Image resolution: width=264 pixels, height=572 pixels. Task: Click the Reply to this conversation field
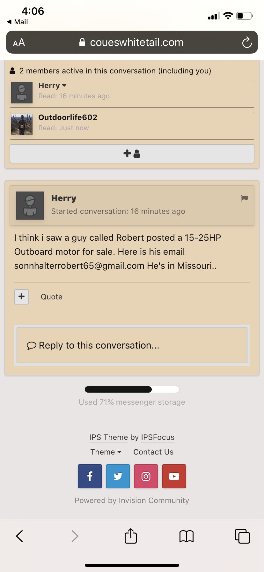tap(132, 345)
